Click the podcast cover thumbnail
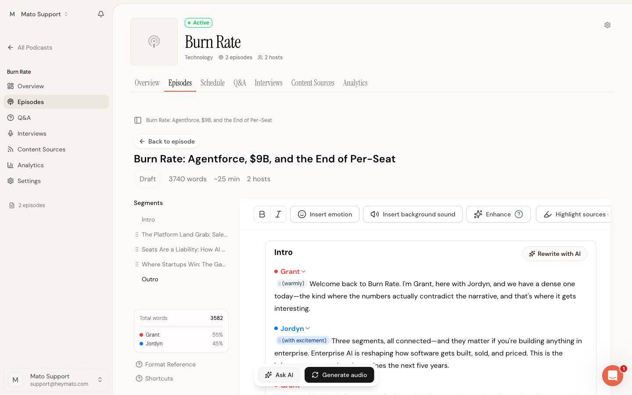The width and height of the screenshot is (632, 395). (154, 42)
